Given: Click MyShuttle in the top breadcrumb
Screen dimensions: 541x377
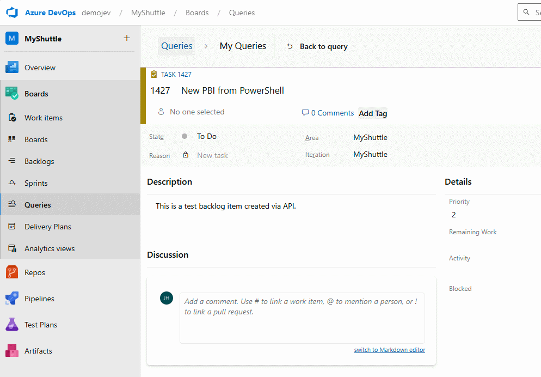Looking at the screenshot, I should (148, 13).
